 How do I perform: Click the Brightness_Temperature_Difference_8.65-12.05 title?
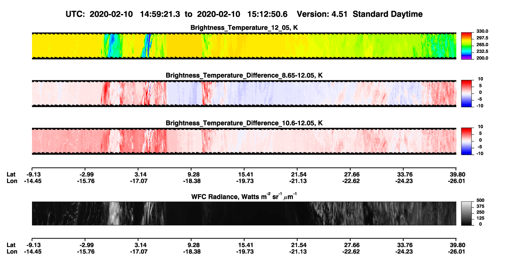pyautogui.click(x=245, y=75)
